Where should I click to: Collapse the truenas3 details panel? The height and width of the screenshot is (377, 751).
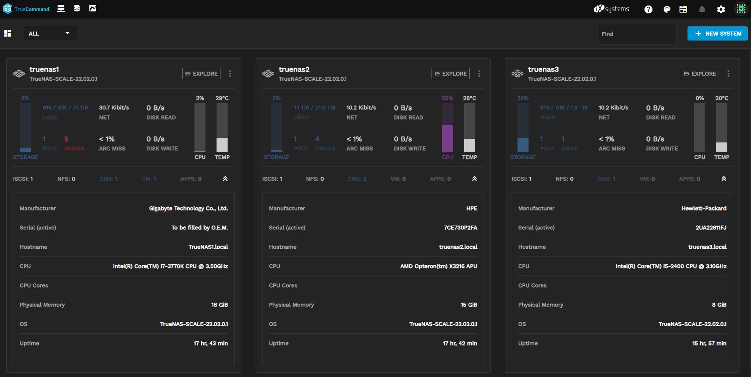click(x=724, y=179)
